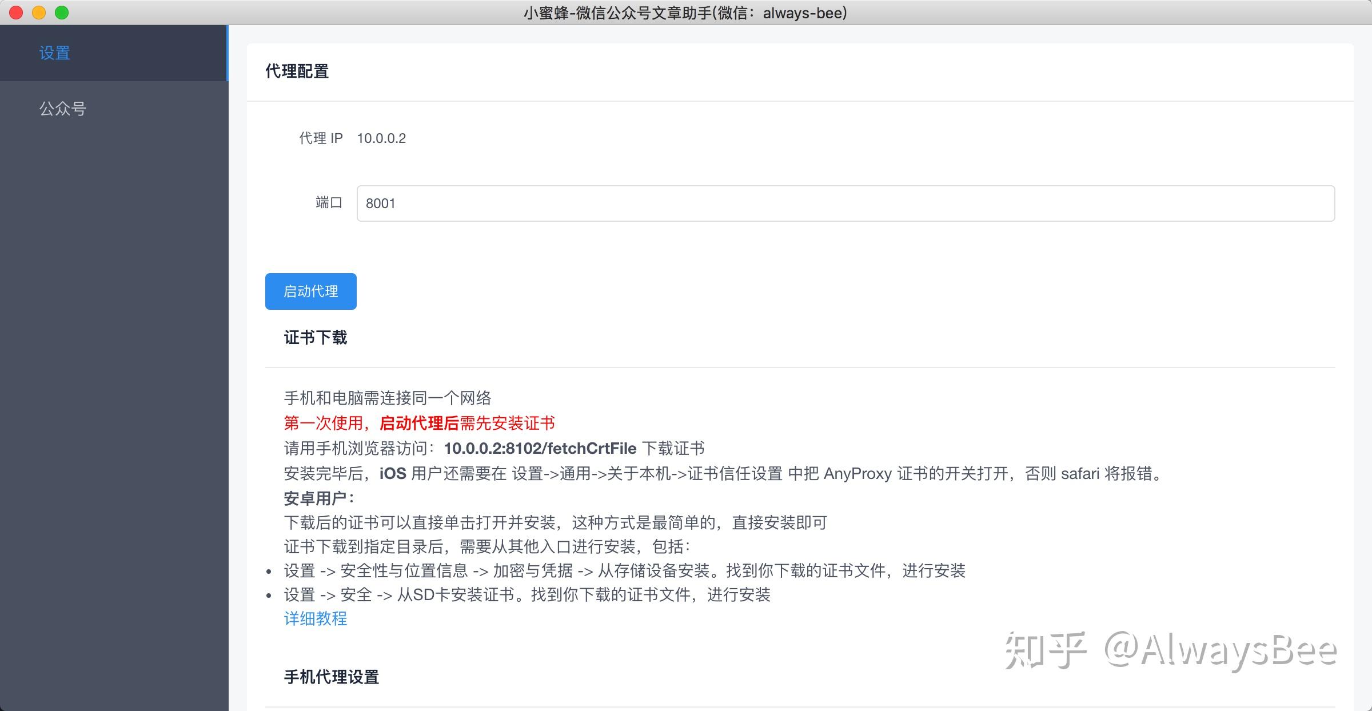1372x711 pixels.
Task: Click the line 手机和电脑需连接同一个网络
Action: tap(387, 398)
